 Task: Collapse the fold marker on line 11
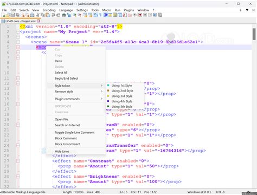click(x=18, y=78)
